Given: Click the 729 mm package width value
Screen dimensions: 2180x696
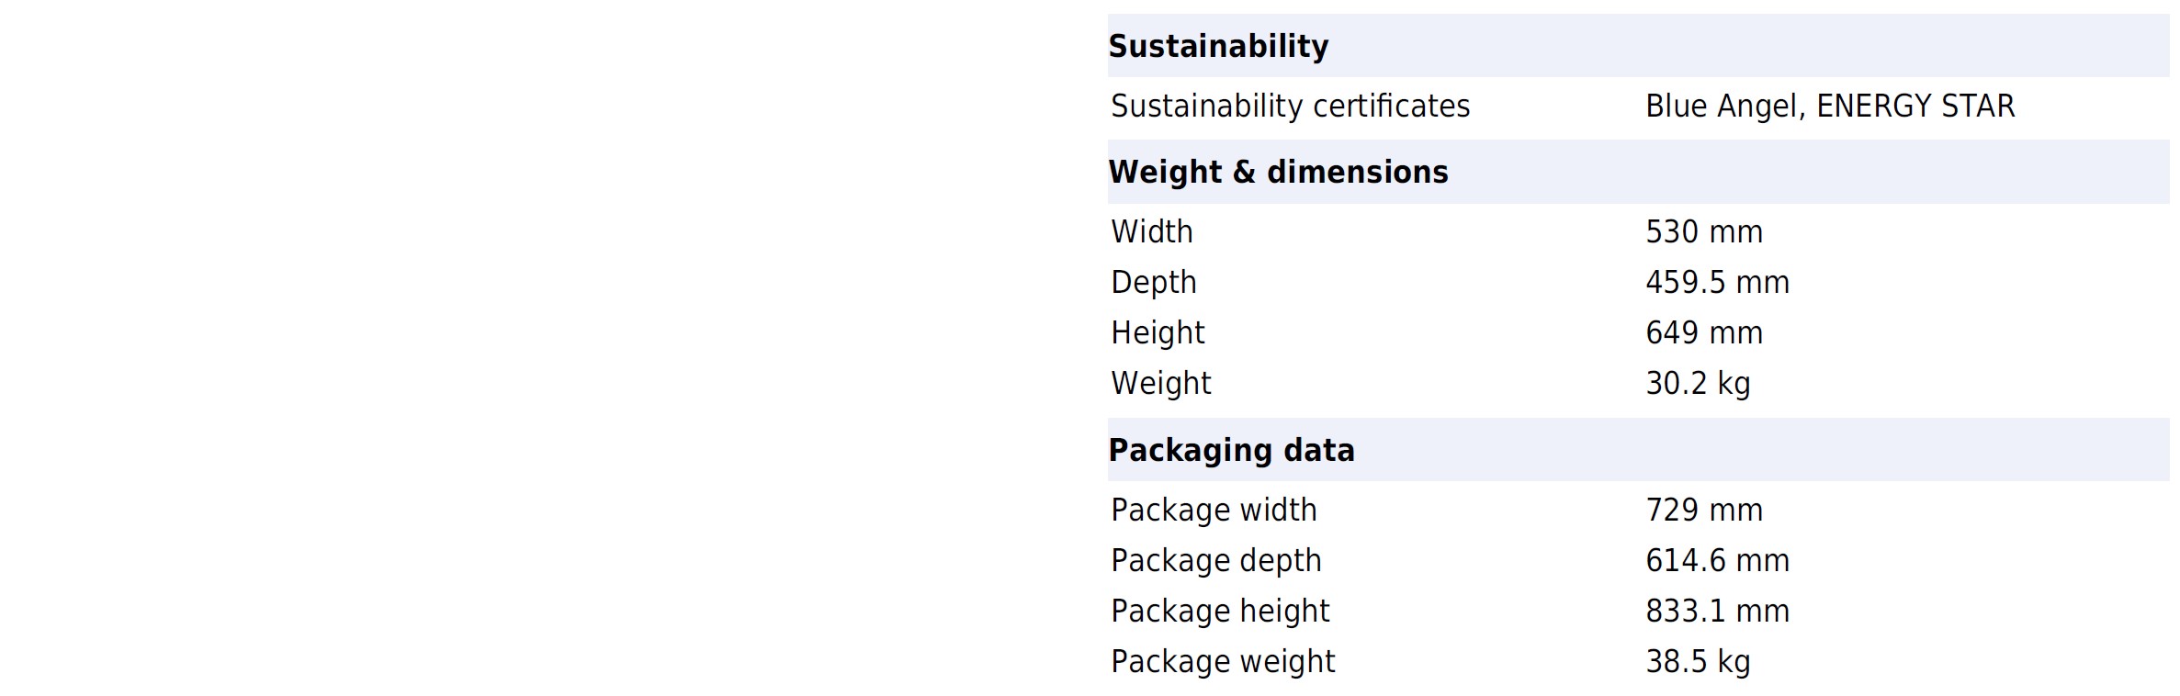Looking at the screenshot, I should pos(1704,510).
